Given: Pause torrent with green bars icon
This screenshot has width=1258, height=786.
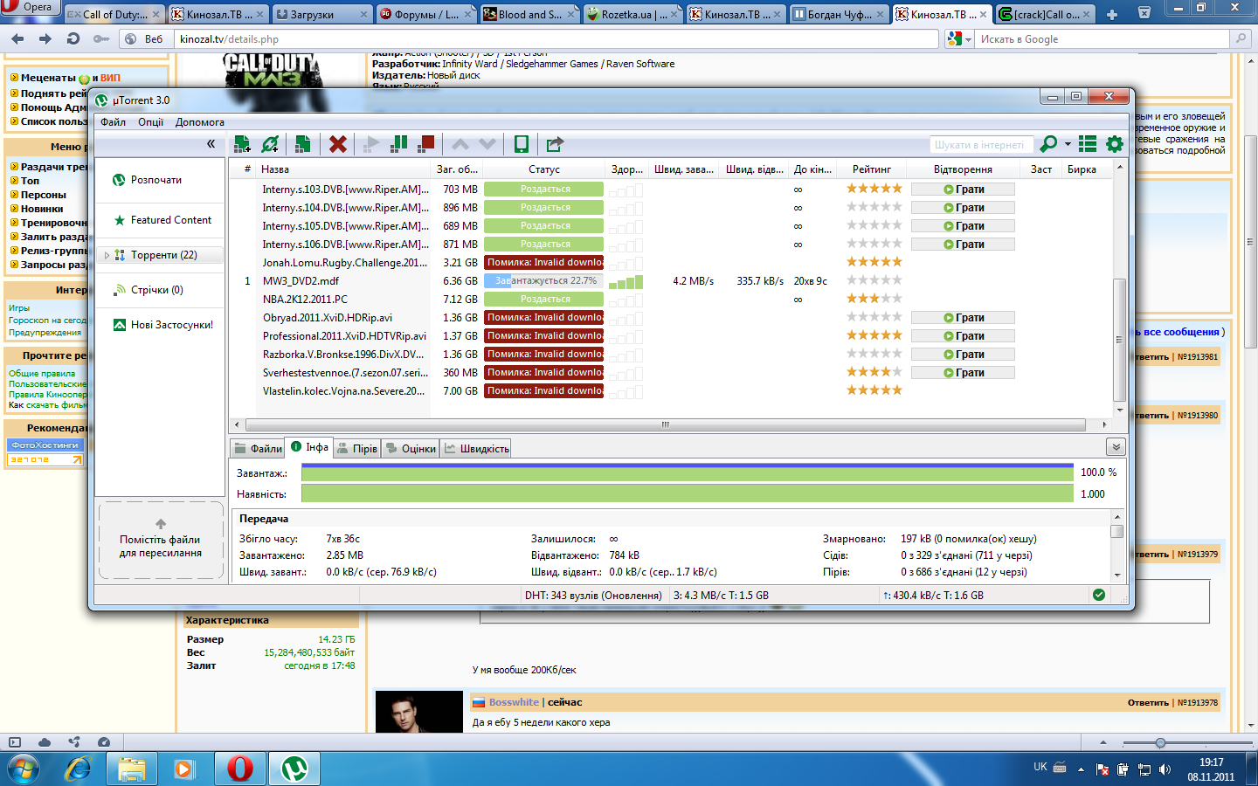Looking at the screenshot, I should (x=399, y=144).
